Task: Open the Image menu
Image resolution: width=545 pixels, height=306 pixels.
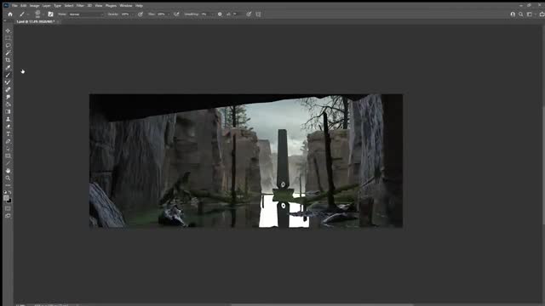Action: point(34,6)
